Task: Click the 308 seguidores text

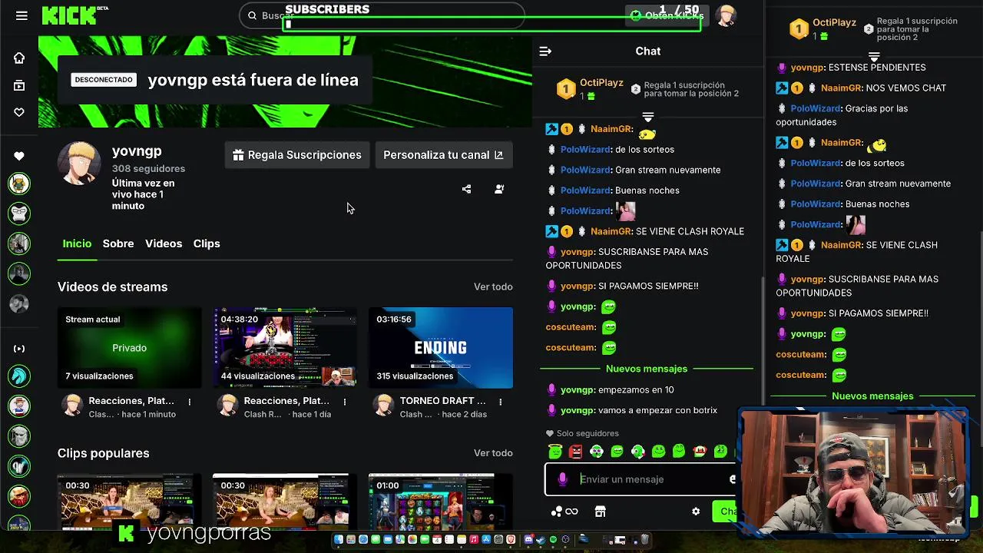Action: point(148,168)
